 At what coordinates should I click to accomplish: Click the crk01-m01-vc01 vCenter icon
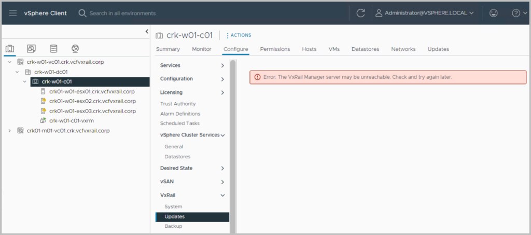click(x=20, y=130)
